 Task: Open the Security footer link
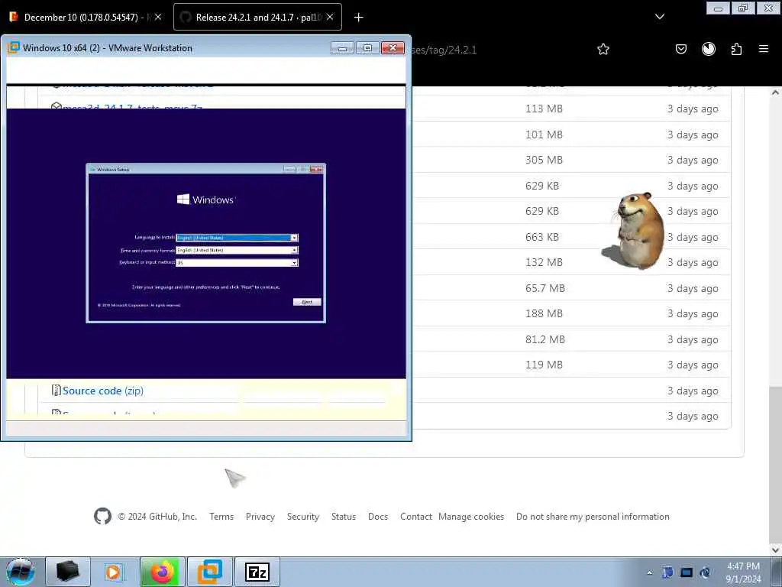pyautogui.click(x=303, y=517)
